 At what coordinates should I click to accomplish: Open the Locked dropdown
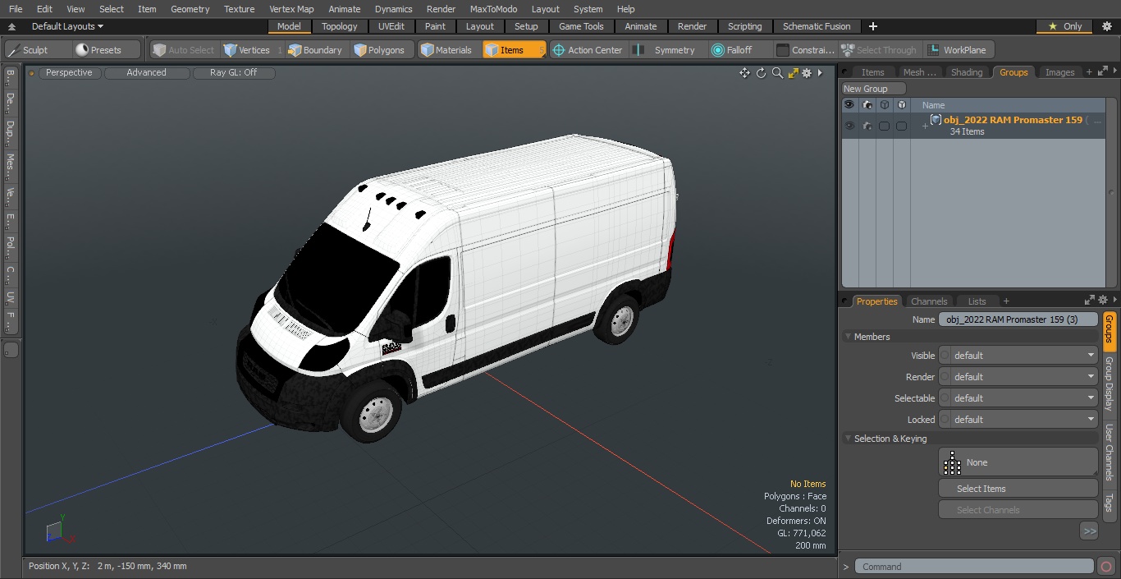tap(1018, 420)
